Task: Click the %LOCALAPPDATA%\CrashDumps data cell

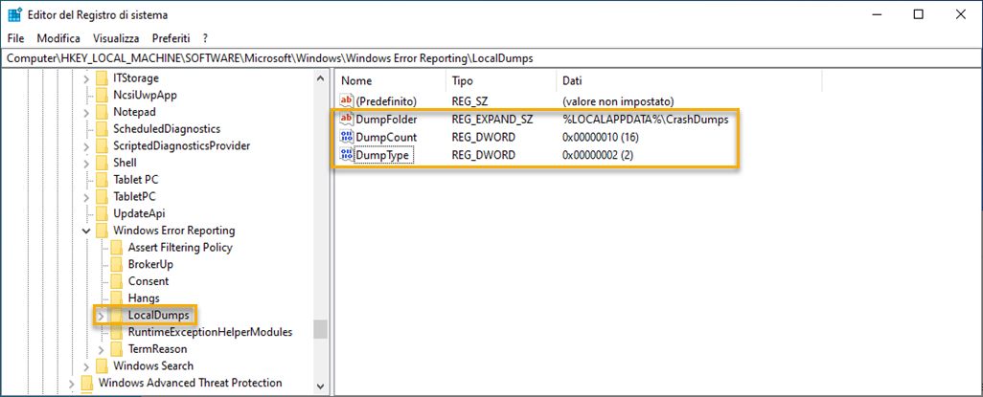Action: click(x=645, y=120)
